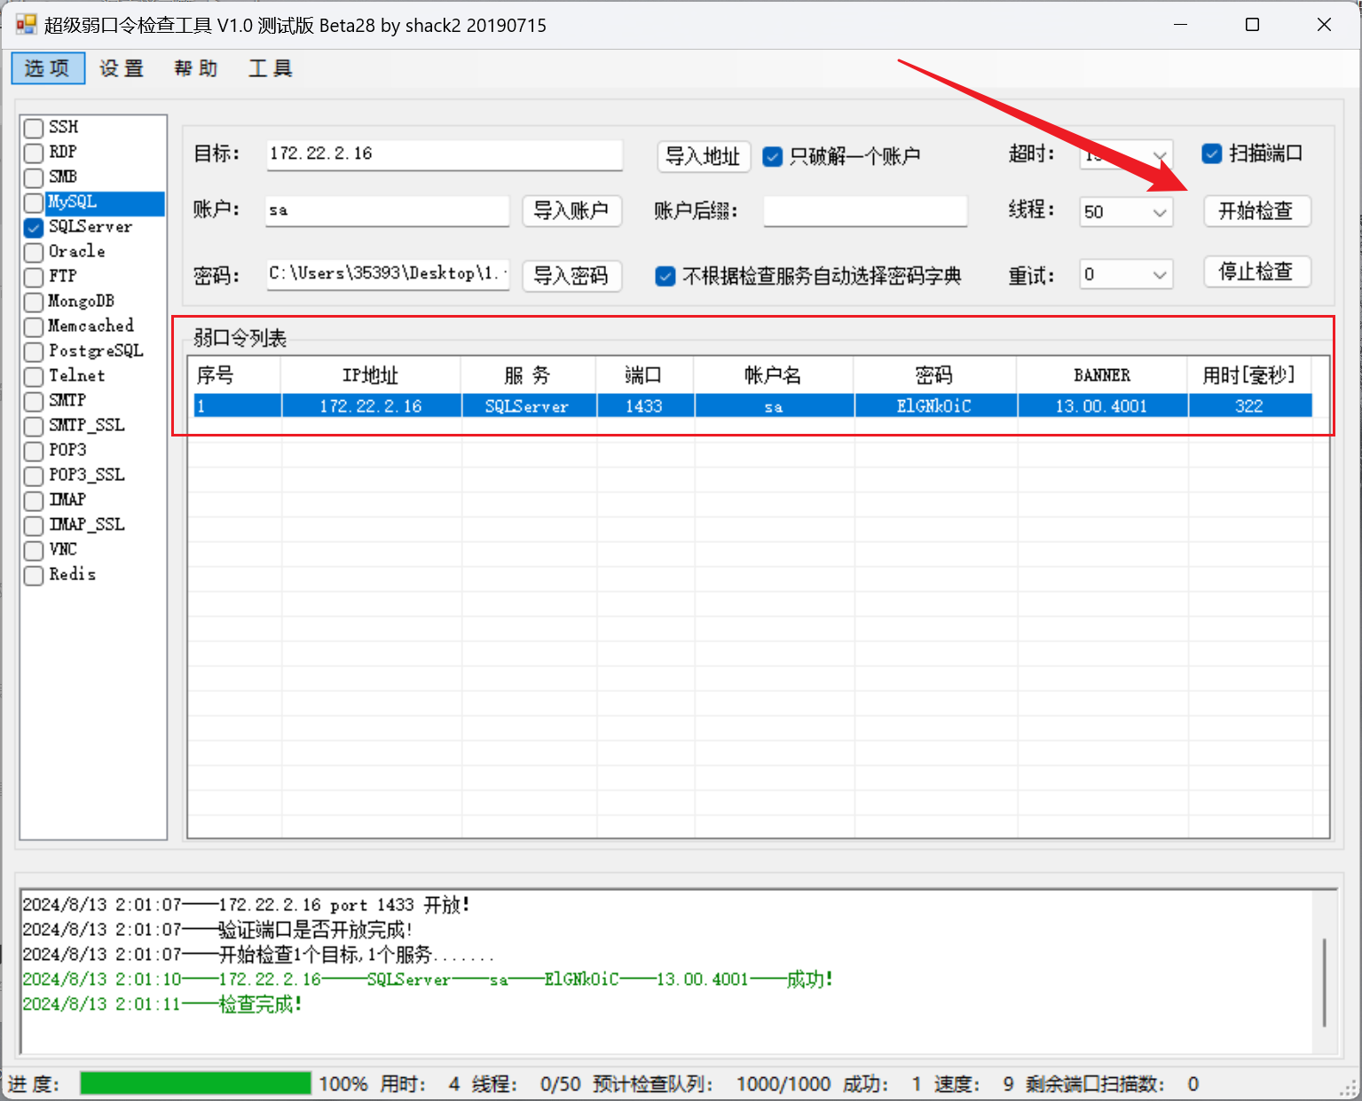Click the password cell ElGNkOiC
The image size is (1362, 1101).
(935, 406)
